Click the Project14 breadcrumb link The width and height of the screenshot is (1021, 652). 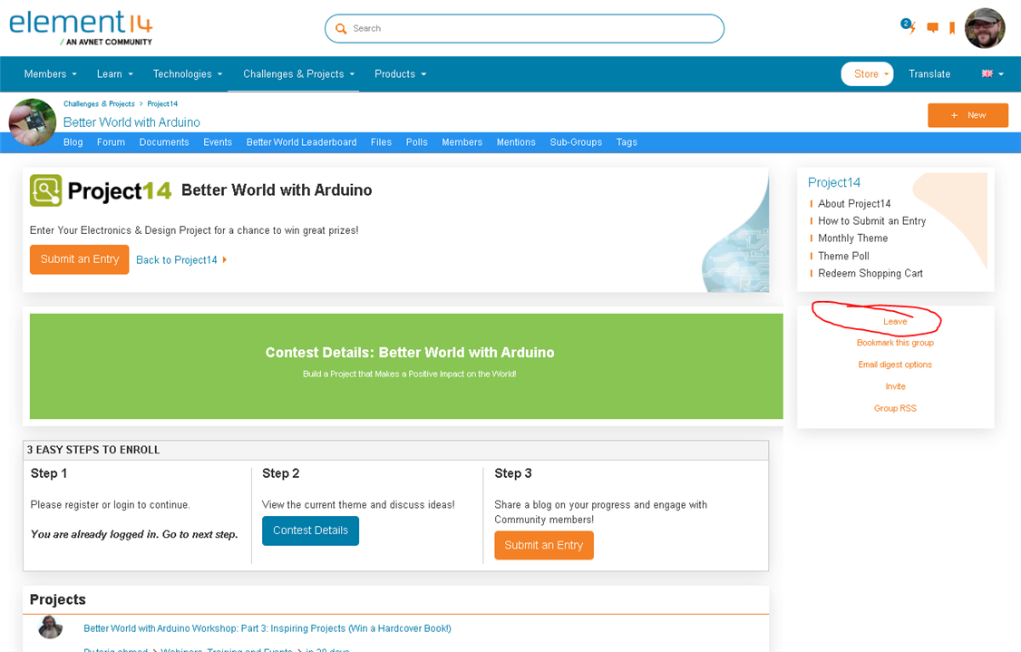(x=162, y=103)
